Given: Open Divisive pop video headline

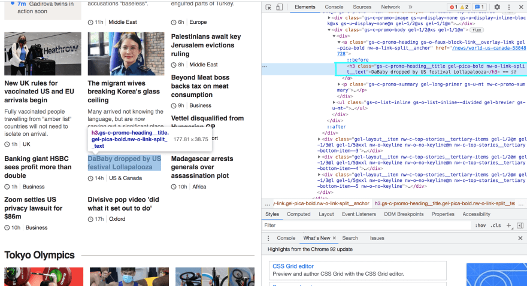Looking at the screenshot, I should (123, 204).
